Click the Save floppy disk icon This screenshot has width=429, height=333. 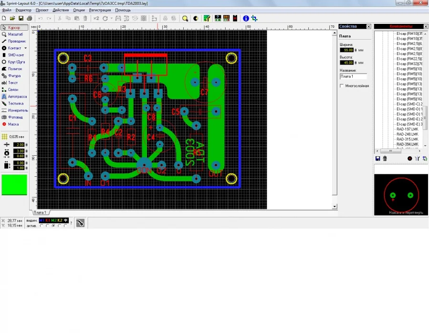[x=21, y=18]
